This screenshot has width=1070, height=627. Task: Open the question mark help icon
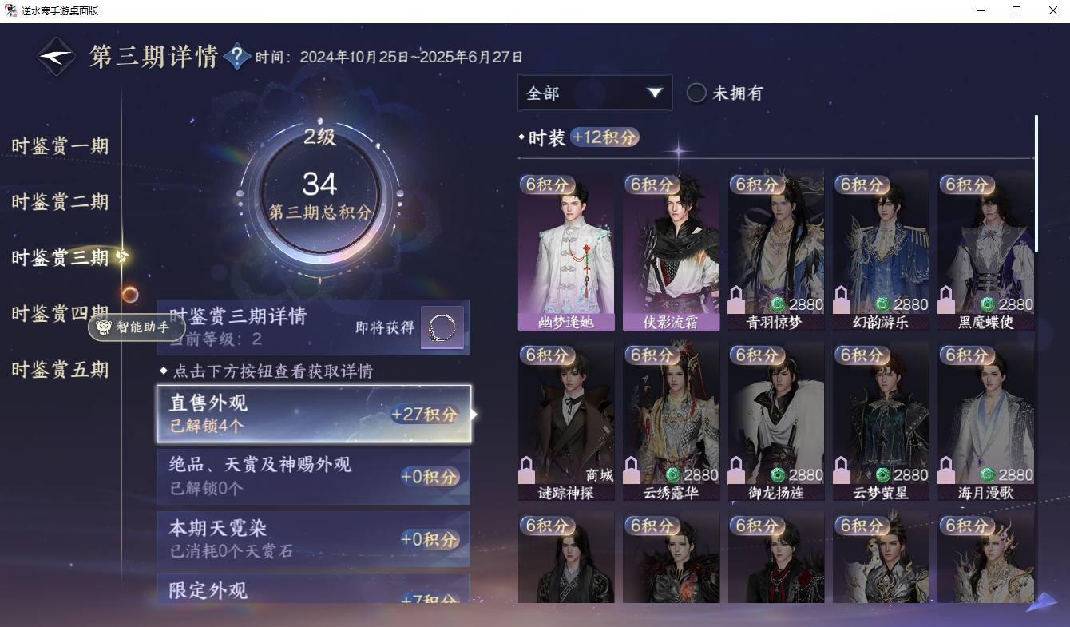(237, 57)
